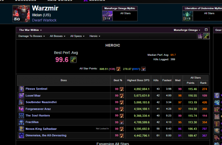Click spec icon in The Soul Hunters row

(122, 116)
